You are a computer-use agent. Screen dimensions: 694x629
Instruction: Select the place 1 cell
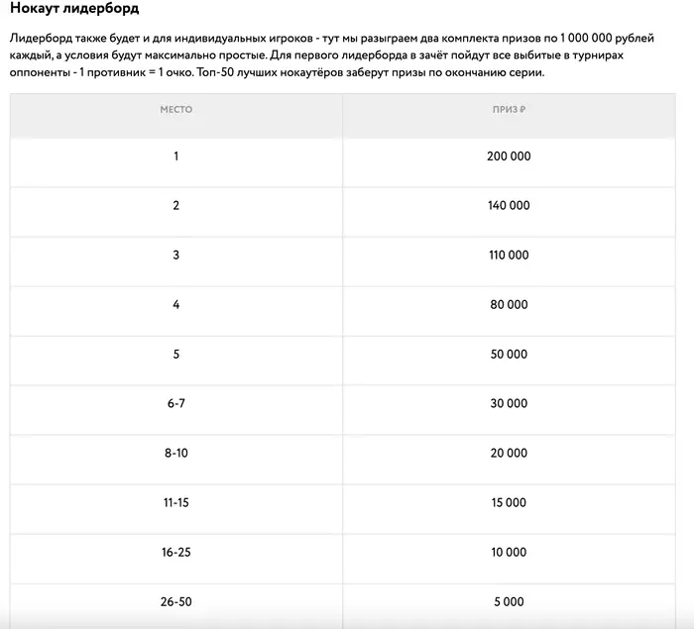click(176, 157)
